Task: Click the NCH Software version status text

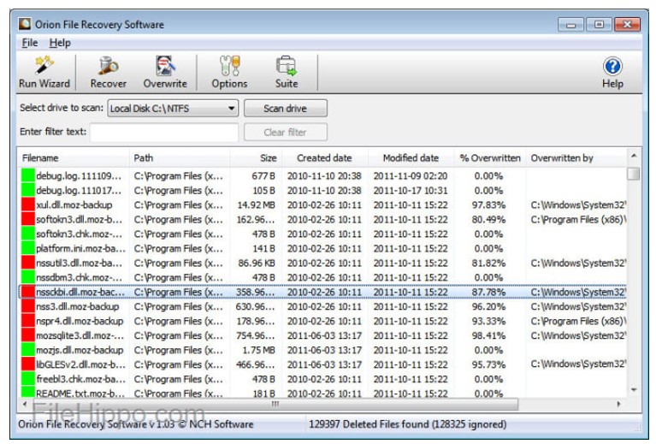Action: 135,424
